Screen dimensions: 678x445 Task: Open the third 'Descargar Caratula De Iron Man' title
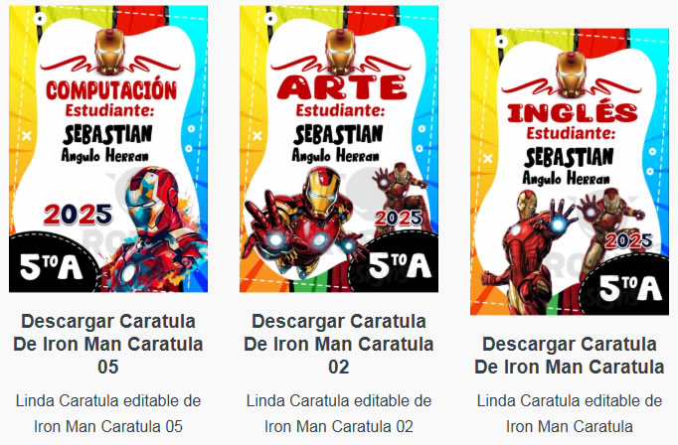coord(570,356)
